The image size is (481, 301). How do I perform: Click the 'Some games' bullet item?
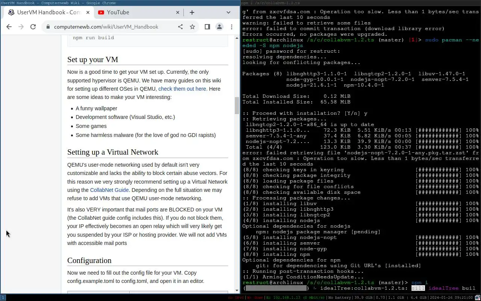click(x=91, y=126)
